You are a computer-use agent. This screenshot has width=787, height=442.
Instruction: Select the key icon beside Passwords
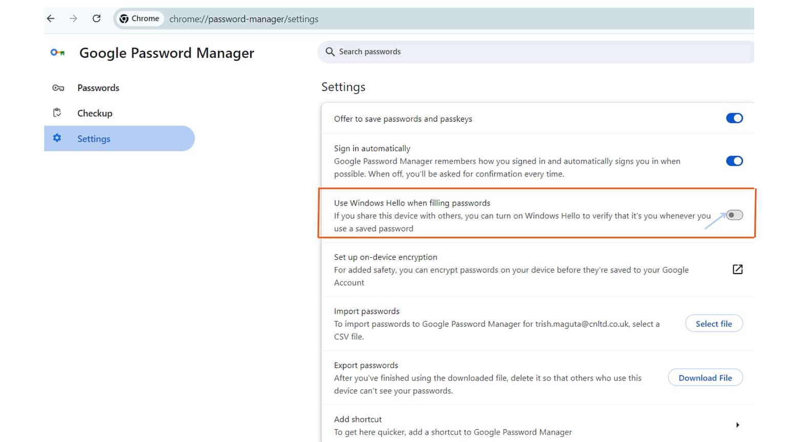pos(58,87)
